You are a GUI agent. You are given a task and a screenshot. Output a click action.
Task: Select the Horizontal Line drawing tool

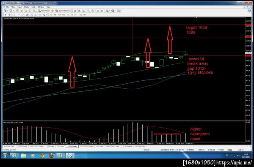[19, 15]
